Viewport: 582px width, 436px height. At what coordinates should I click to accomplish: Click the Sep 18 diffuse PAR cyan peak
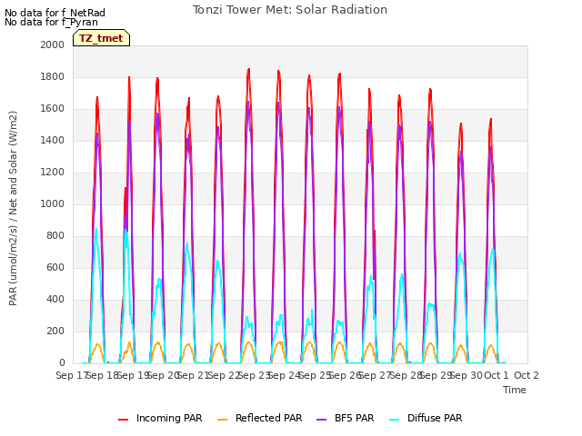(96, 229)
